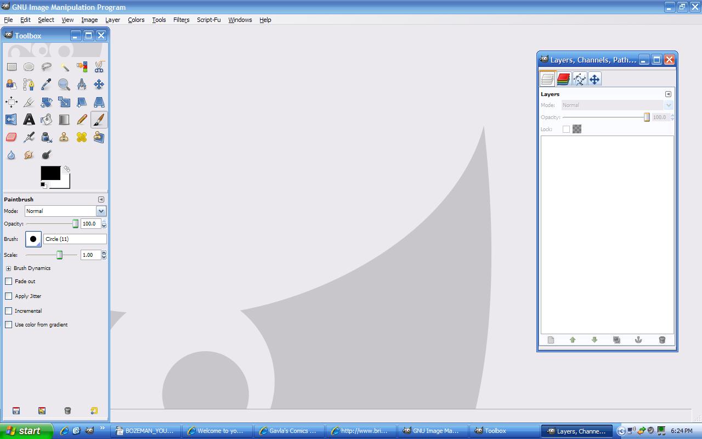
Task: Open the Paintbrush Mode dropdown
Action: point(66,211)
